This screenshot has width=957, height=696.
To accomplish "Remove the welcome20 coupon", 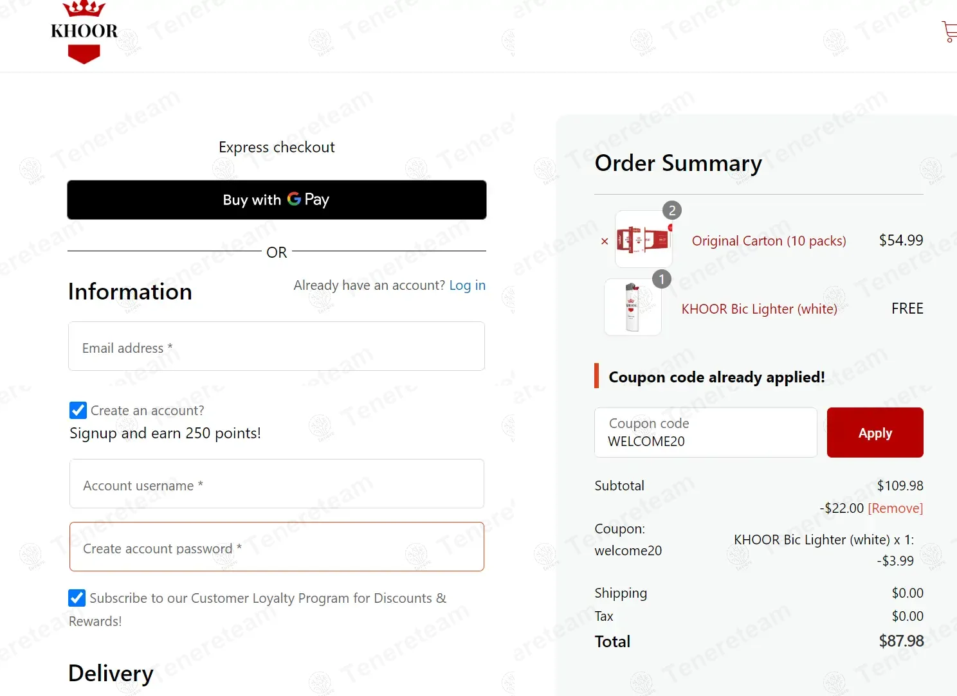I will click(895, 508).
